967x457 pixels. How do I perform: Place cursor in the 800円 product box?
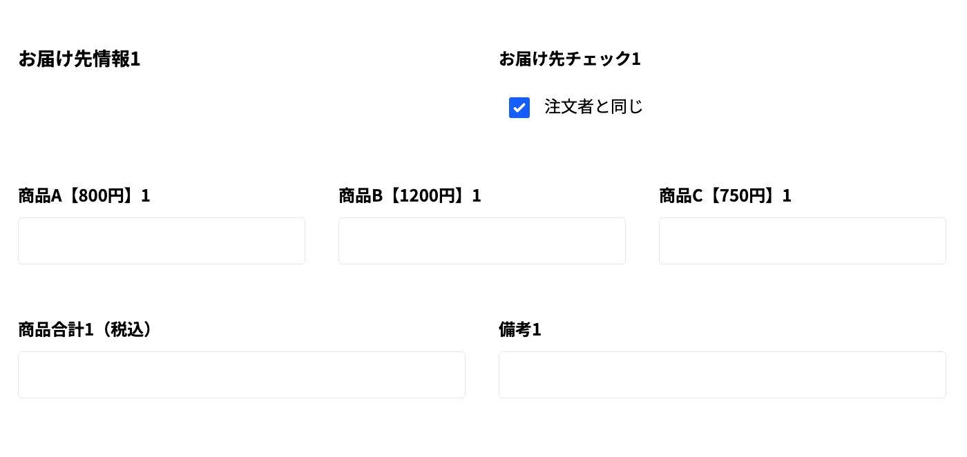(x=162, y=241)
